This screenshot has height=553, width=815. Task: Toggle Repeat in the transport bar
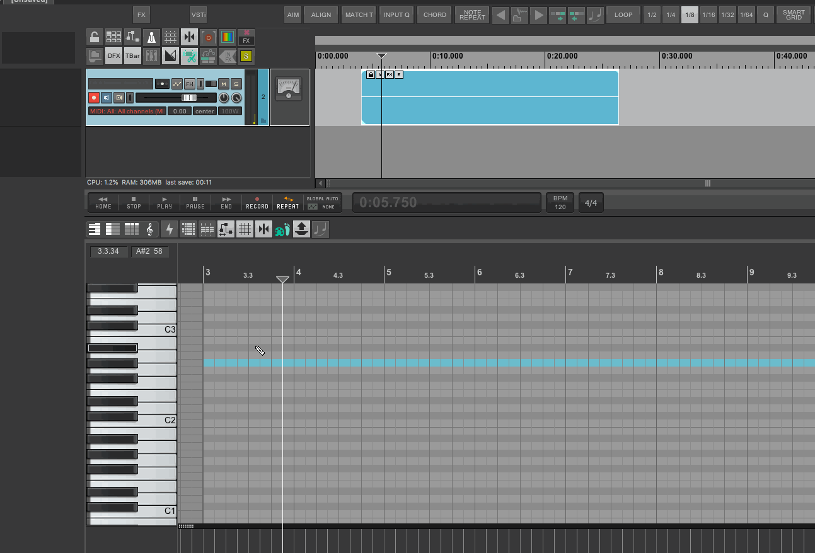[x=288, y=202]
